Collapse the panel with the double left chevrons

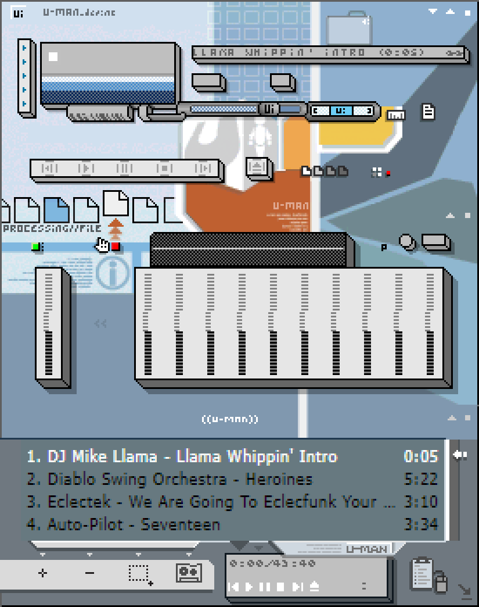pyautogui.click(x=100, y=324)
